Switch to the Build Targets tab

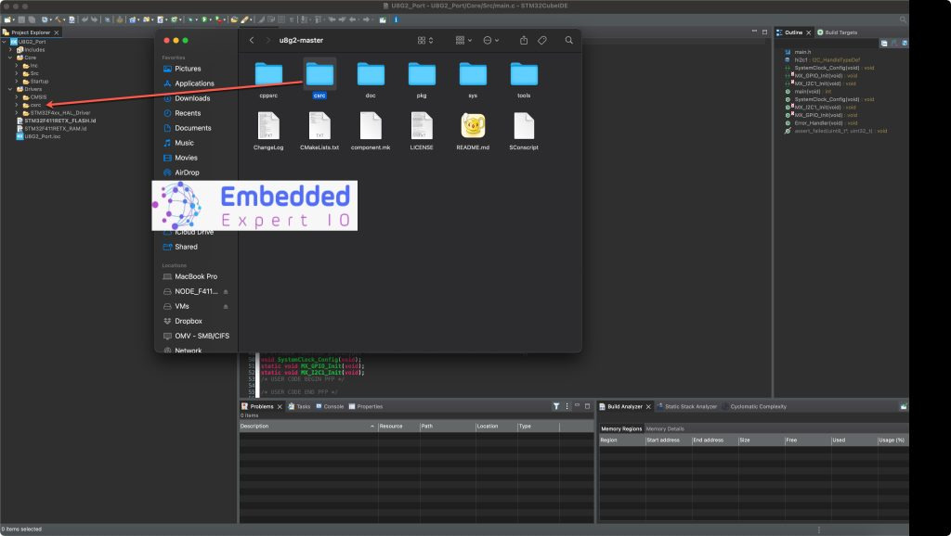pyautogui.click(x=837, y=32)
